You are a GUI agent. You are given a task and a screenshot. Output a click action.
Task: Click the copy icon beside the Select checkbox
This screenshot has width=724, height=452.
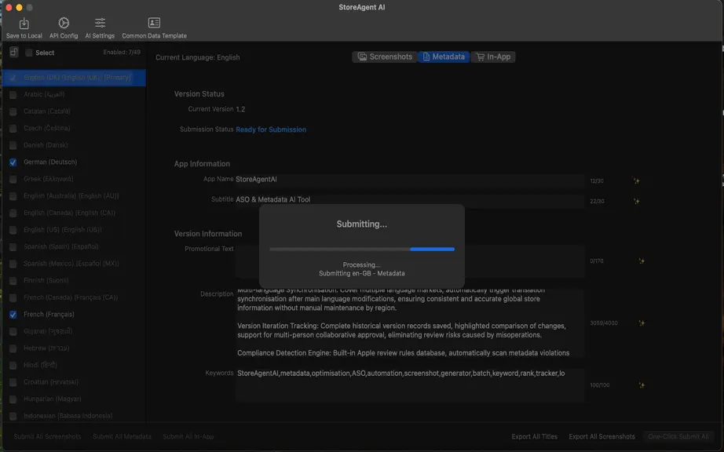[14, 52]
